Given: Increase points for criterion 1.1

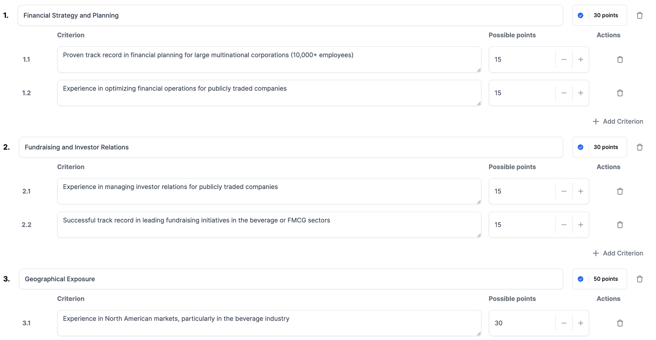Looking at the screenshot, I should click(x=580, y=59).
